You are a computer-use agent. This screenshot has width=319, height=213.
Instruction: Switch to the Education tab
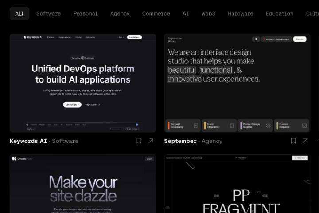point(280,13)
